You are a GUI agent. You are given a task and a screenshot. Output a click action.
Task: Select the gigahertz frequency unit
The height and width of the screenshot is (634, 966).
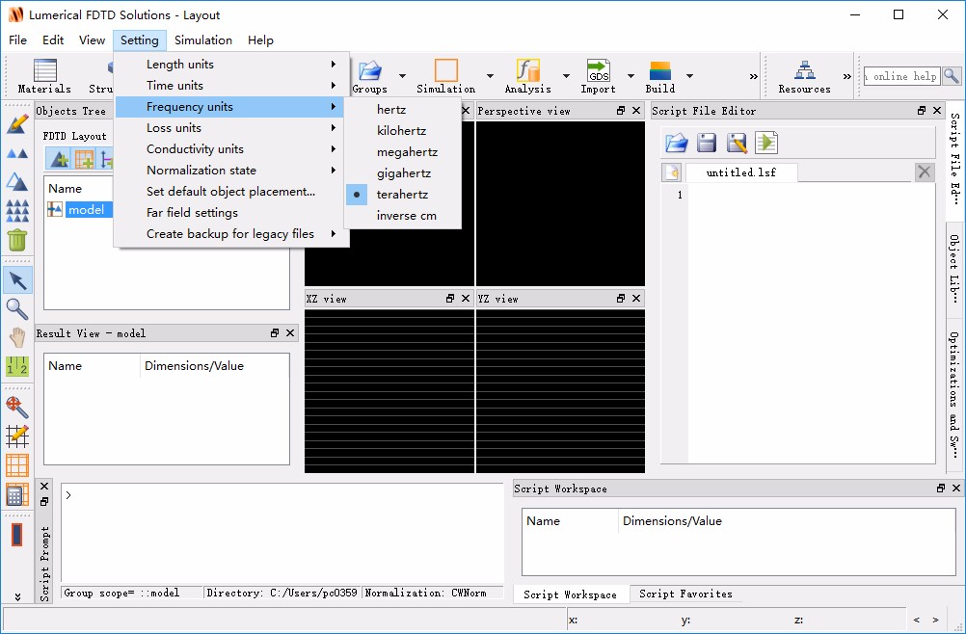404,173
